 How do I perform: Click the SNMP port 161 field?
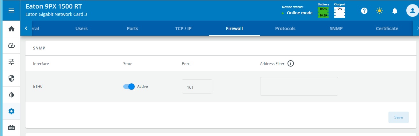pos(197,87)
